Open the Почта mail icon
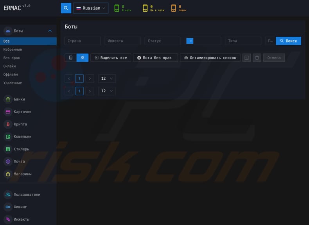Image resolution: width=309 pixels, height=225 pixels. click(x=8, y=161)
